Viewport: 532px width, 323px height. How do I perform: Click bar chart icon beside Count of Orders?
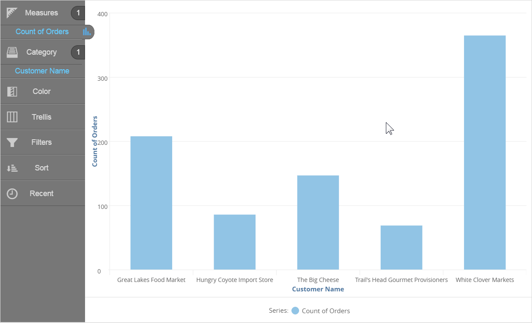click(87, 32)
